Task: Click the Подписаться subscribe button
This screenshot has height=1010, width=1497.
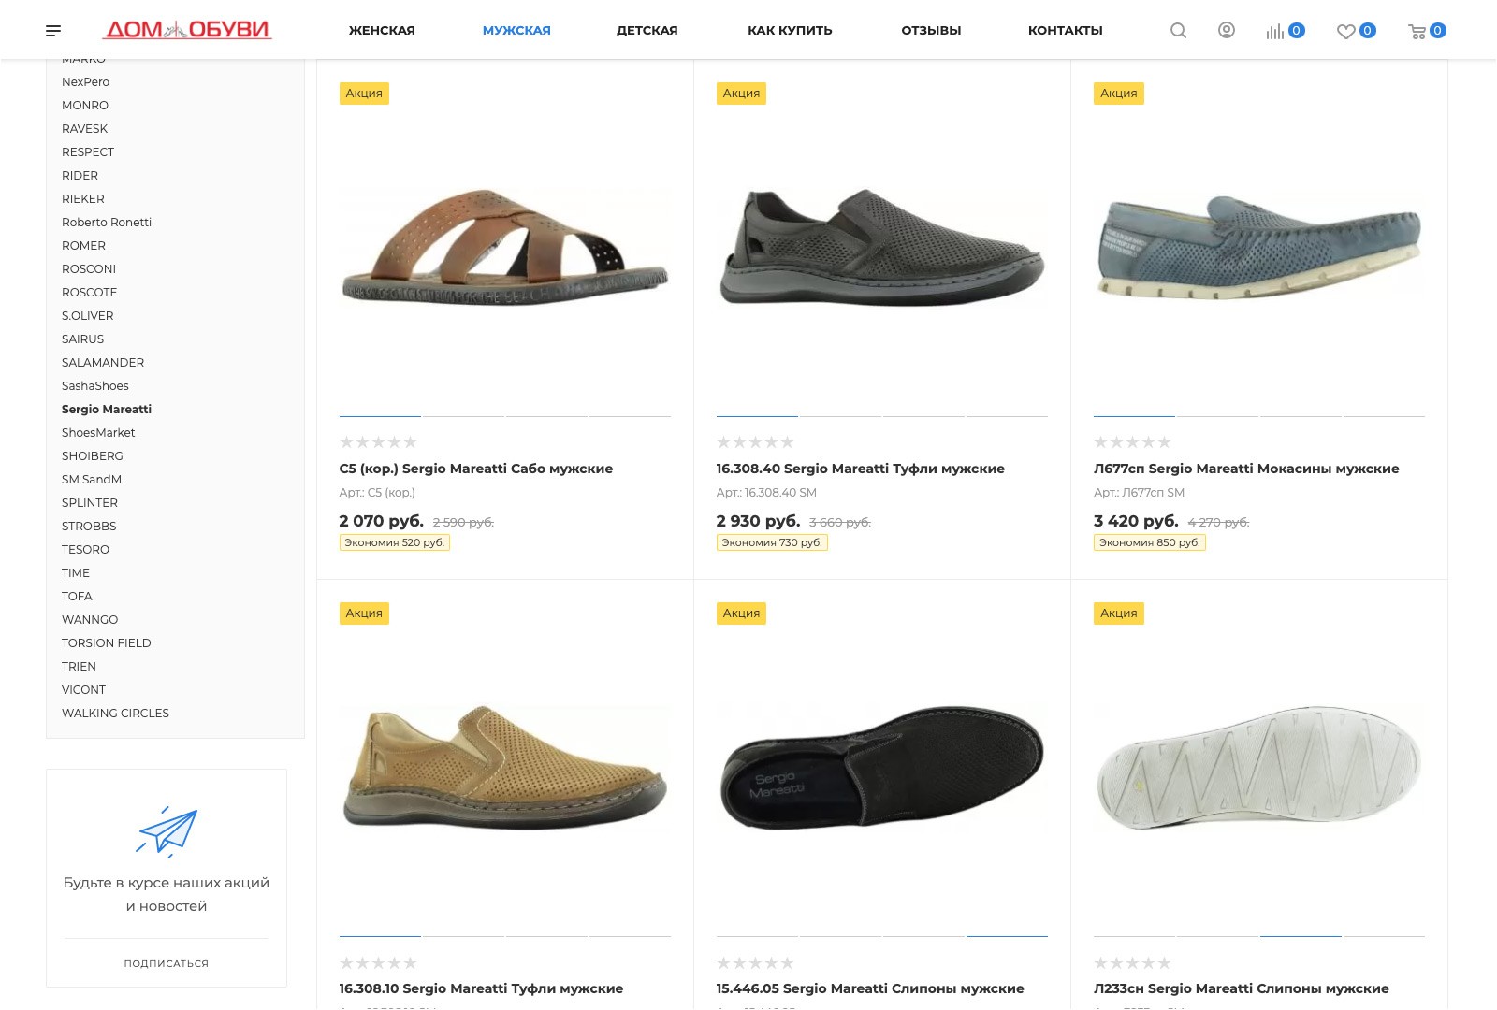Action: pyautogui.click(x=167, y=963)
